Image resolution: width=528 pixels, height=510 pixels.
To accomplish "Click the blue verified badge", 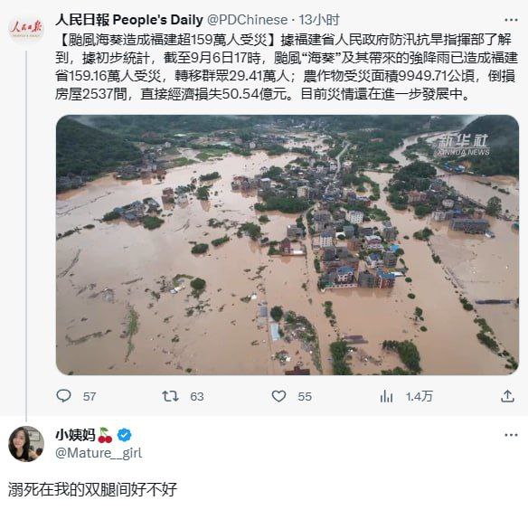I will point(124,435).
